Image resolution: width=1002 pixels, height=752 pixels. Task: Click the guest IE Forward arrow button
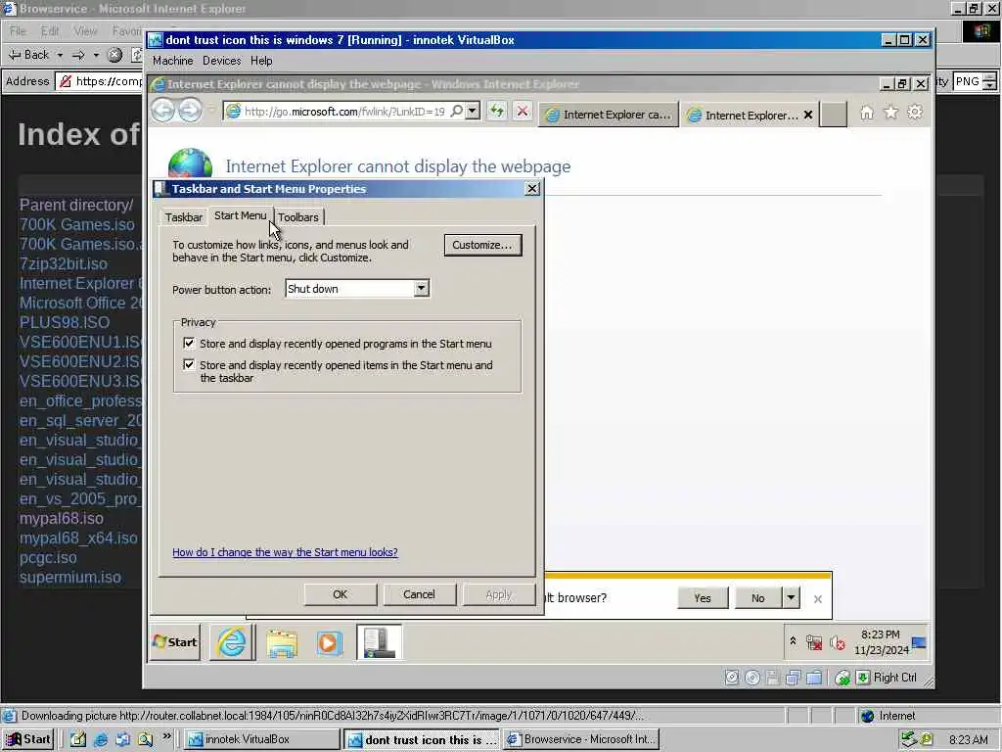[190, 111]
